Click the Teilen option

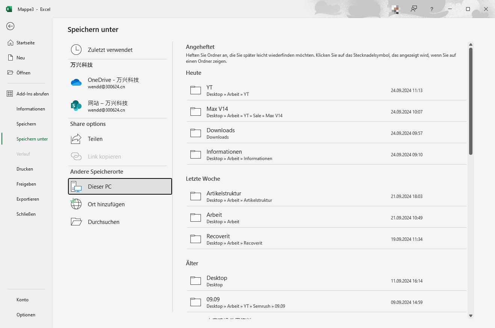(x=117, y=139)
